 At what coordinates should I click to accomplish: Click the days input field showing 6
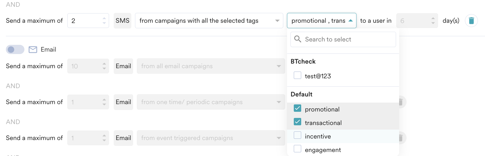[x=413, y=21]
